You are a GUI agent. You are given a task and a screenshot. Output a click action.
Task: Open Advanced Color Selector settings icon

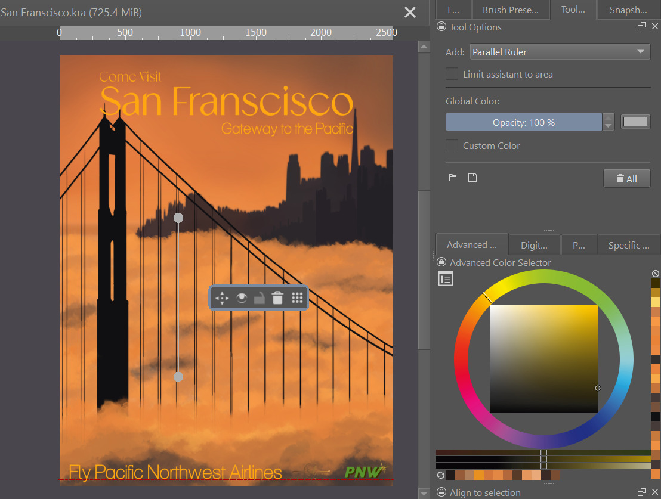446,278
